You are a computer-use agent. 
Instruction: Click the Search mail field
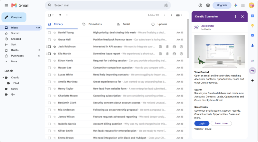(108, 5)
